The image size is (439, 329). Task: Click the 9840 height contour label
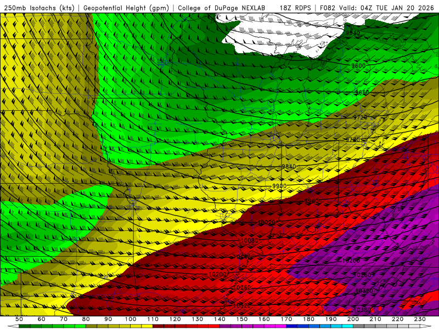(x=289, y=167)
